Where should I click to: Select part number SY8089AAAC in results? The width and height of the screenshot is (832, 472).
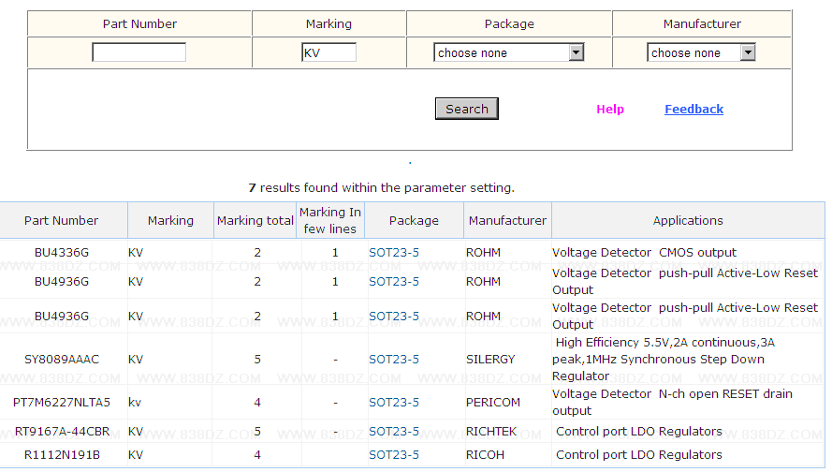(x=62, y=360)
